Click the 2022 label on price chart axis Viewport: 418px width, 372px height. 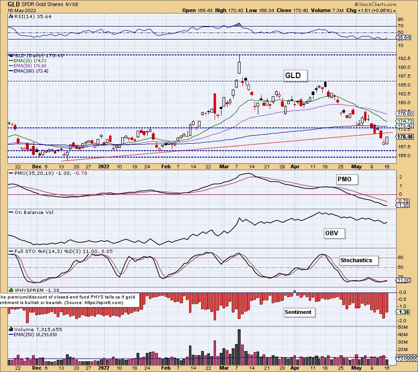point(104,166)
